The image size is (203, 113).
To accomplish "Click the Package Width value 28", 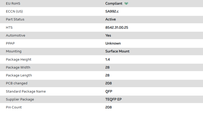I will [108, 67].
